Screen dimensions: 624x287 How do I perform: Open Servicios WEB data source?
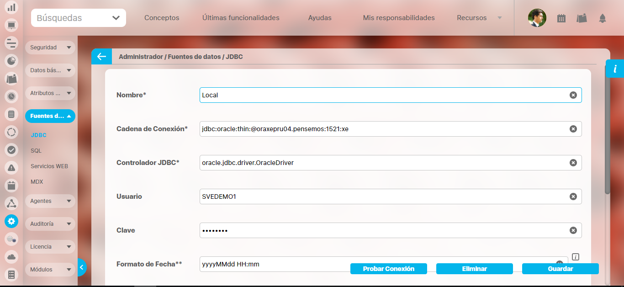(49, 166)
